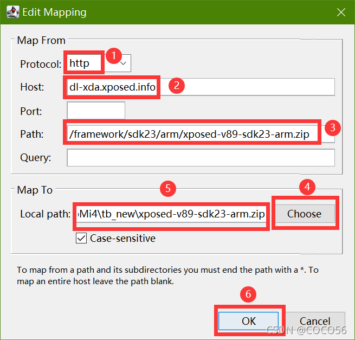The image size is (355, 340).
Task: Click the empty Query input field
Action: 201,157
